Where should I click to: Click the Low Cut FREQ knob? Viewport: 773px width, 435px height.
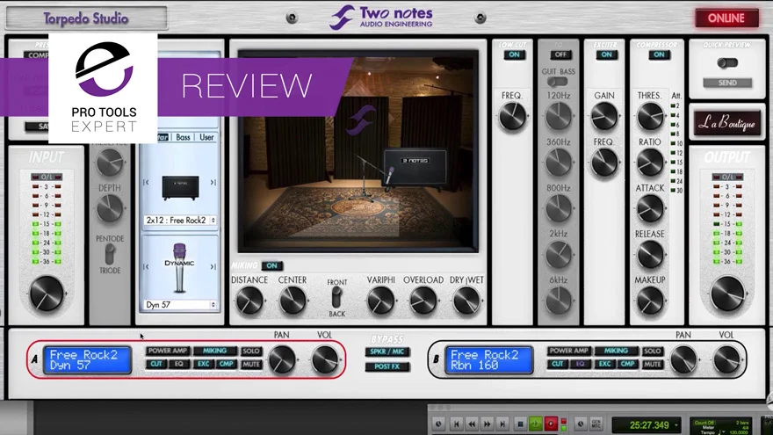[x=512, y=117]
